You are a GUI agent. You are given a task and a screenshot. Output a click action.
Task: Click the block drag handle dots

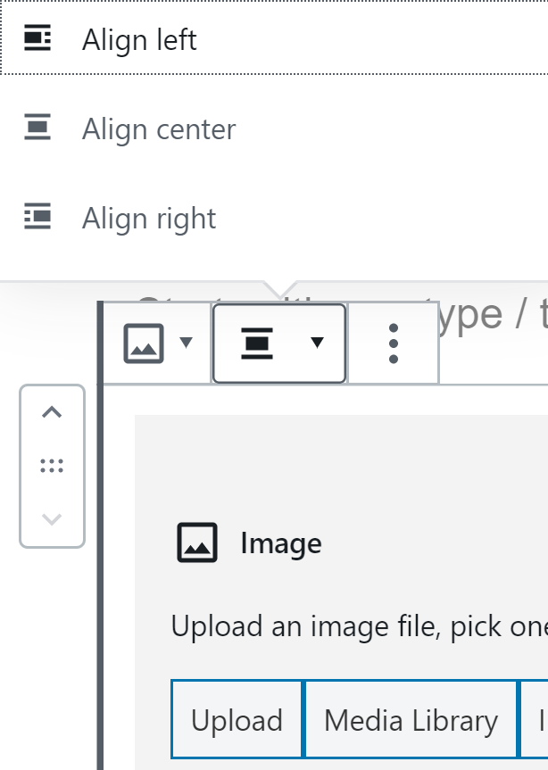52,466
